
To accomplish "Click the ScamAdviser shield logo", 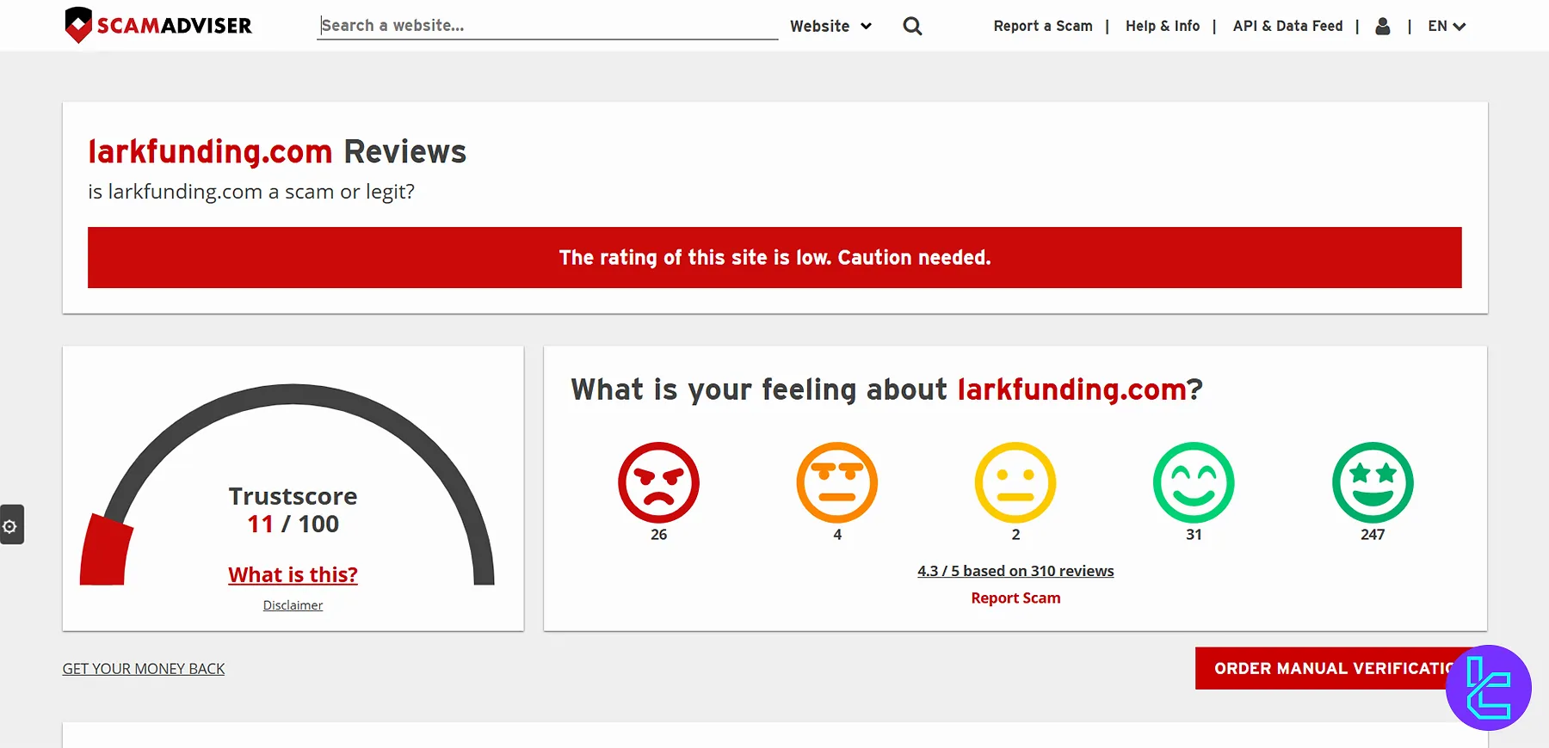I will point(78,25).
